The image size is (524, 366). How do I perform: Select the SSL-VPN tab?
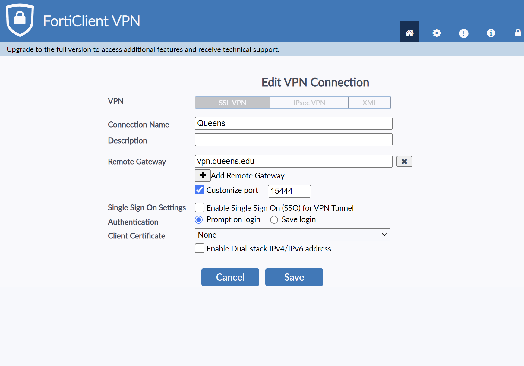(232, 103)
